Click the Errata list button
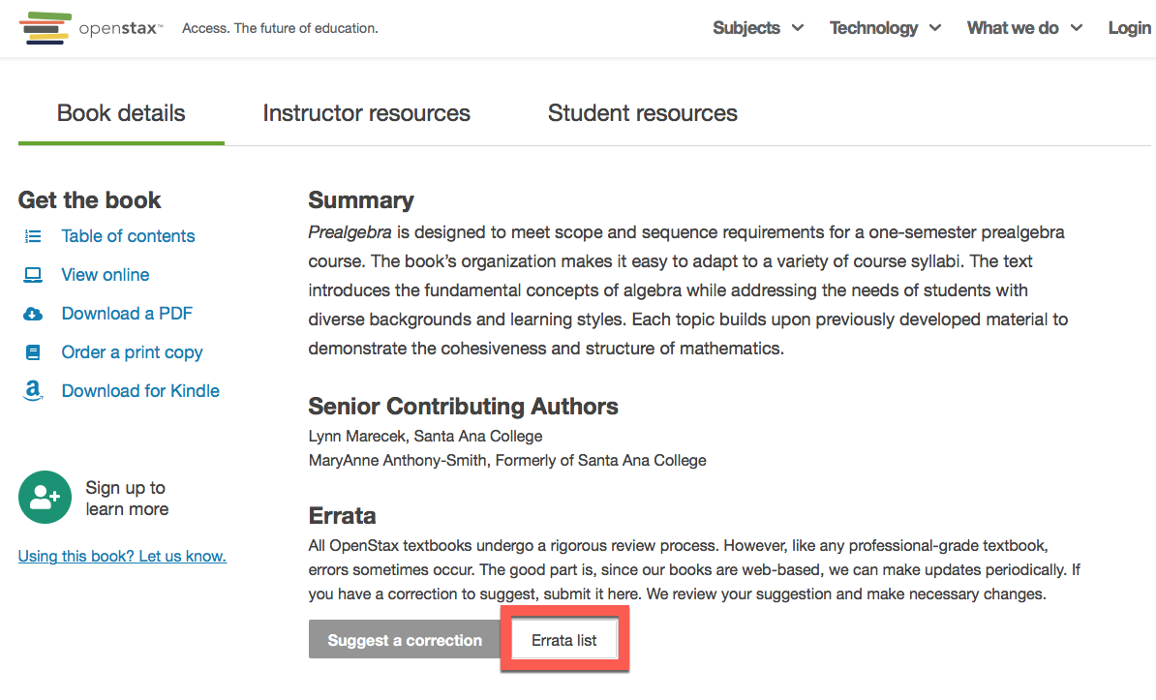Screen dimensions: 1156x700 (564, 638)
